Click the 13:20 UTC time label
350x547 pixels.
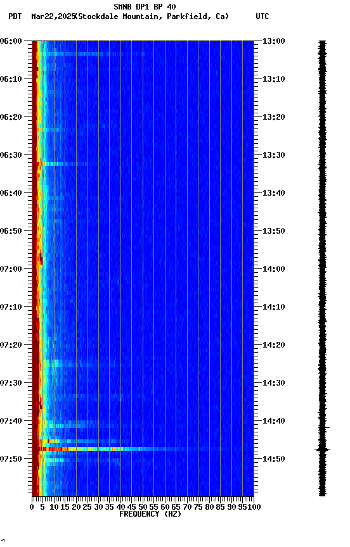274,117
